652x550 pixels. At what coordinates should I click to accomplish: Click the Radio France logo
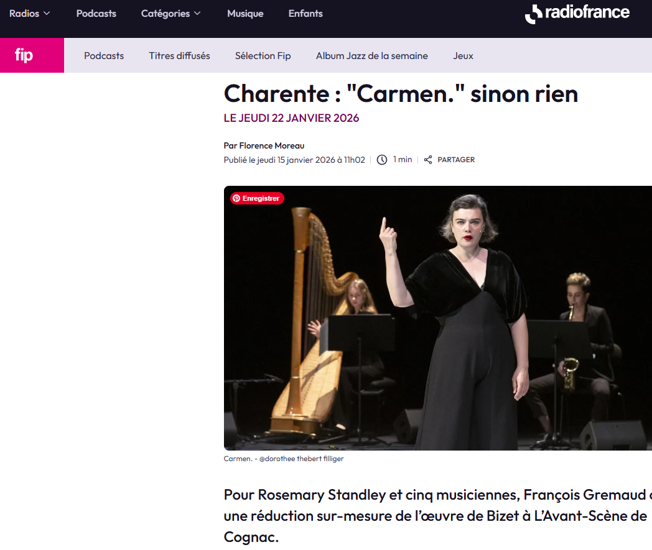pyautogui.click(x=577, y=13)
